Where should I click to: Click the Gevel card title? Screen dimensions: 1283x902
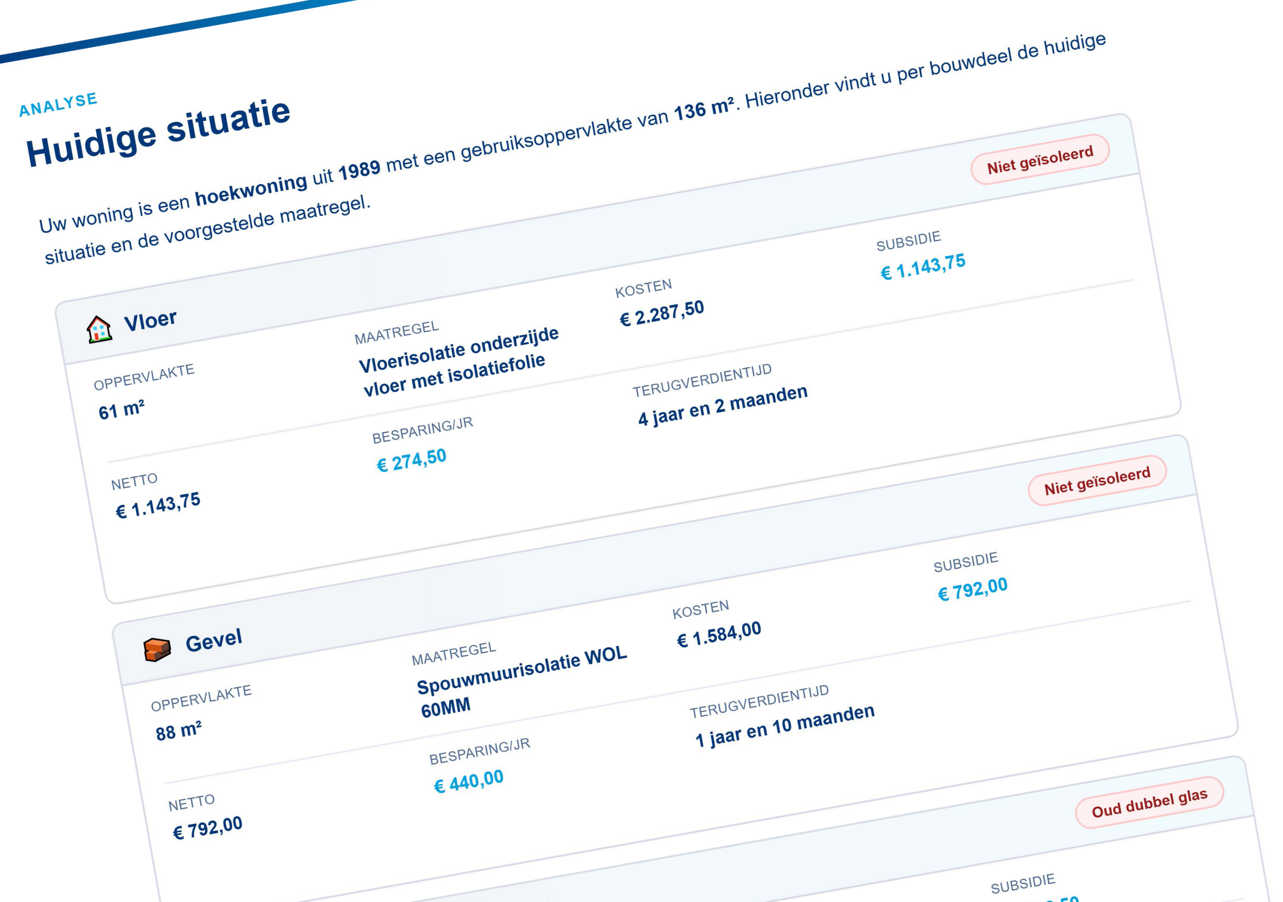[x=213, y=640]
